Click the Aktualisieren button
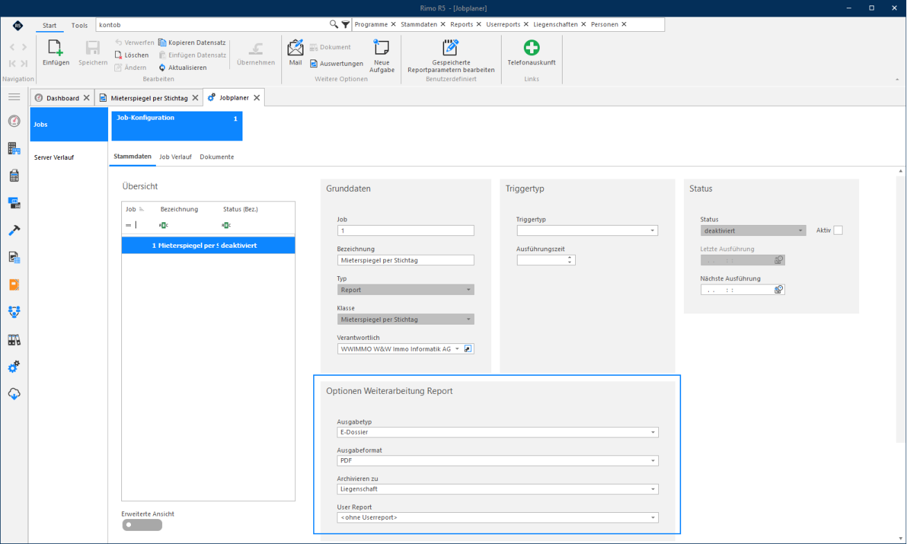This screenshot has height=544, width=907. [183, 68]
